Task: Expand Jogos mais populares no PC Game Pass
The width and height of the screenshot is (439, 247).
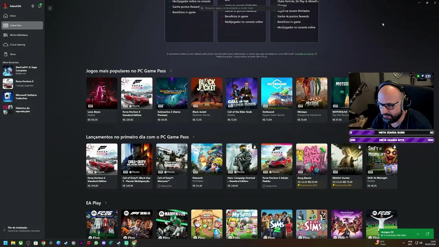Action: 171,71
